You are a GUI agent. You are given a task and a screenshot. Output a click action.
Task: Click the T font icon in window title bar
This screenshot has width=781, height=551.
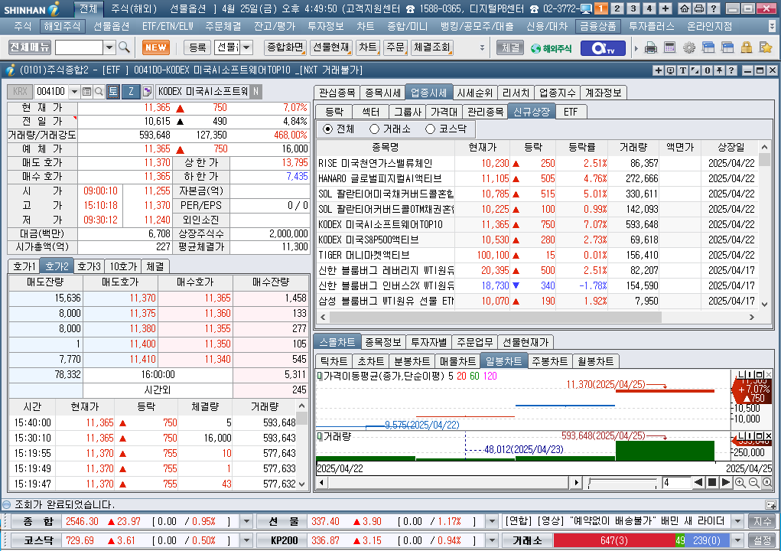[x=683, y=70]
